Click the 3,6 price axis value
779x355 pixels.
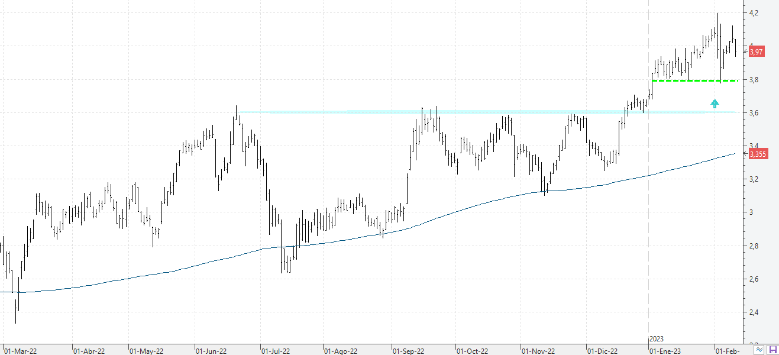(x=754, y=113)
